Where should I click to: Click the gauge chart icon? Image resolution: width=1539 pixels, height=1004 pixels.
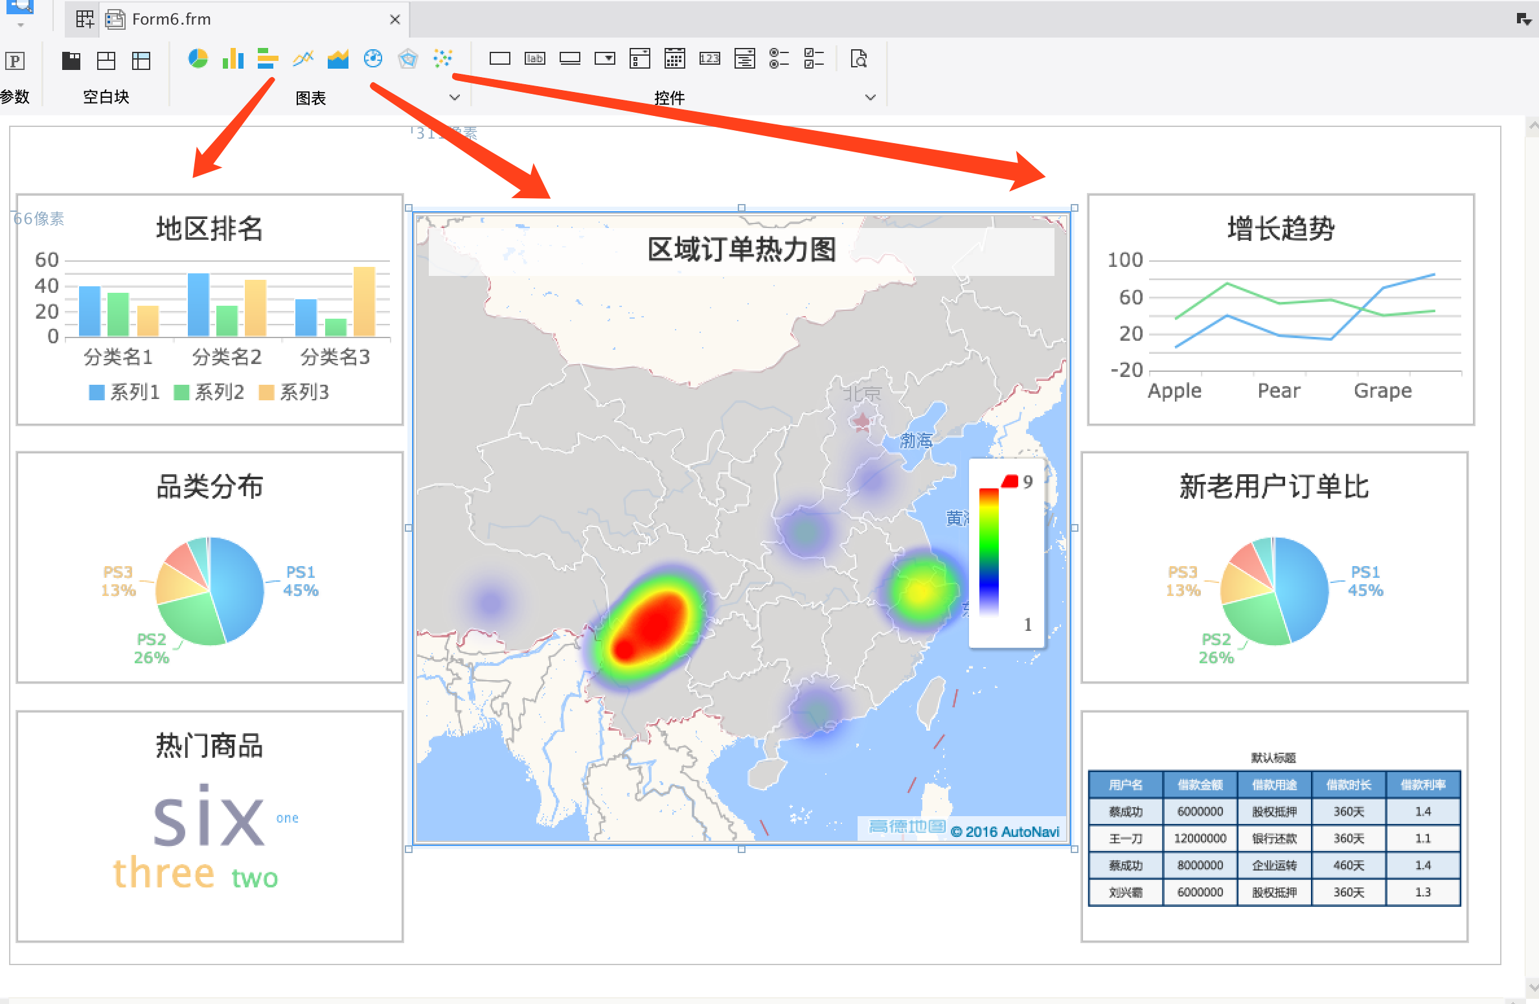pos(373,59)
